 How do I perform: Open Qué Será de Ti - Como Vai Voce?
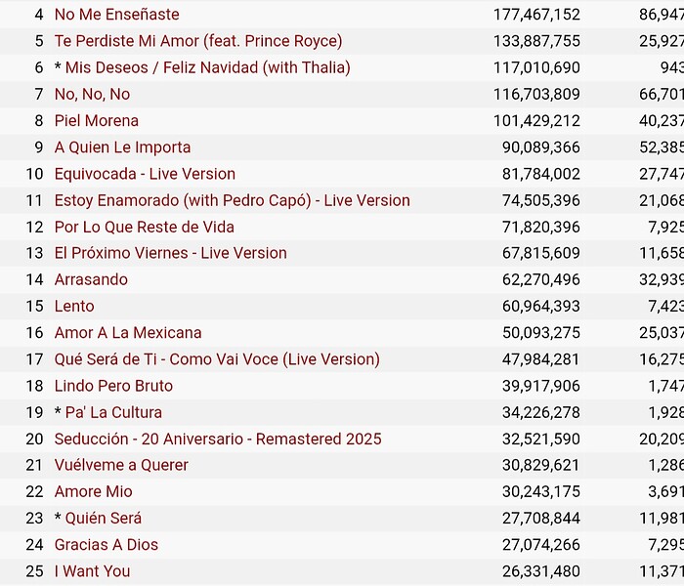[x=217, y=359]
